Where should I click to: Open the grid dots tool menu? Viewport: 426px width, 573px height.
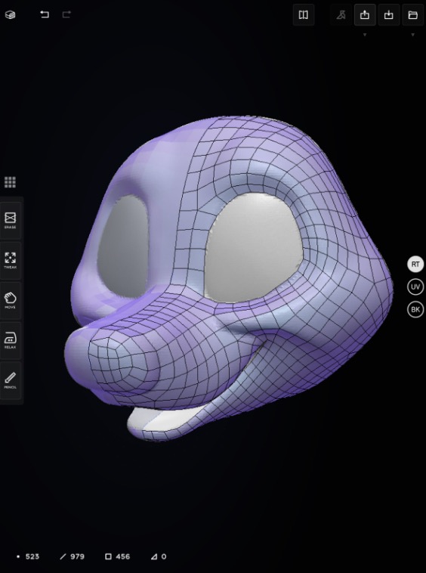click(10, 182)
